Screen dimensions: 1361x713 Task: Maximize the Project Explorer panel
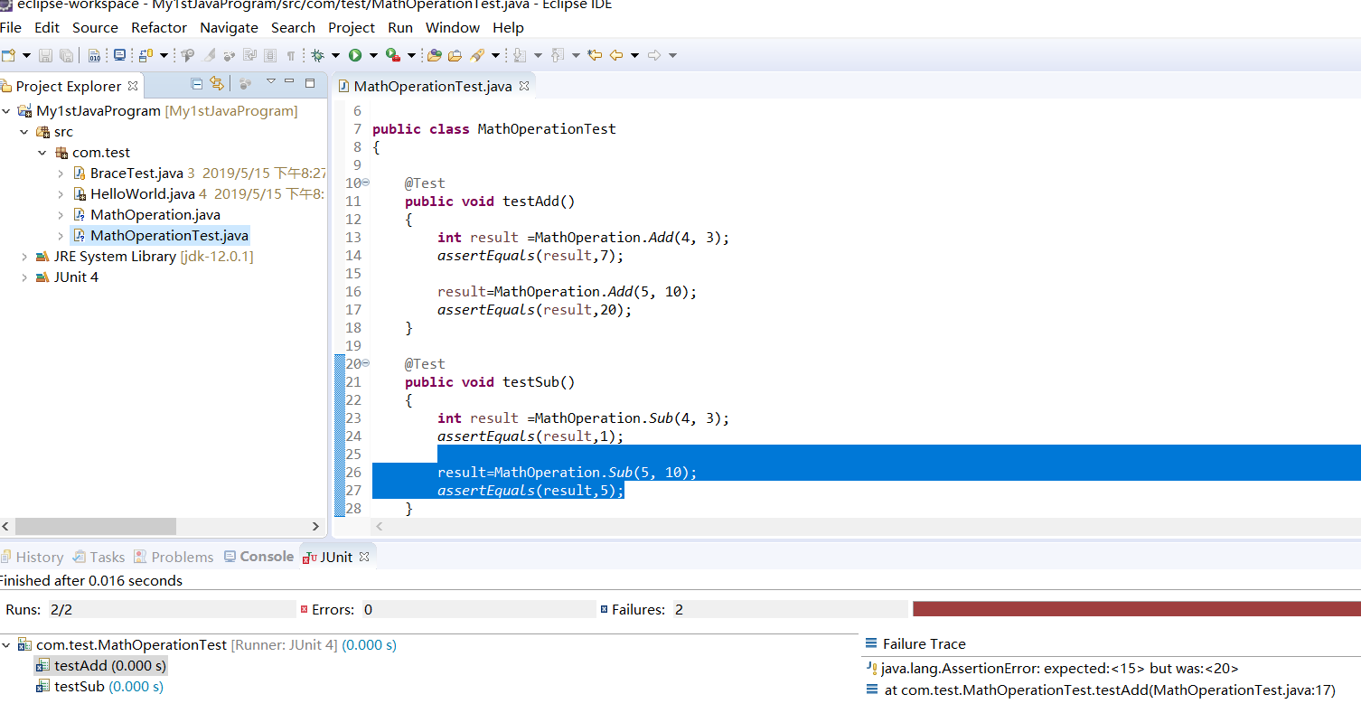(310, 82)
